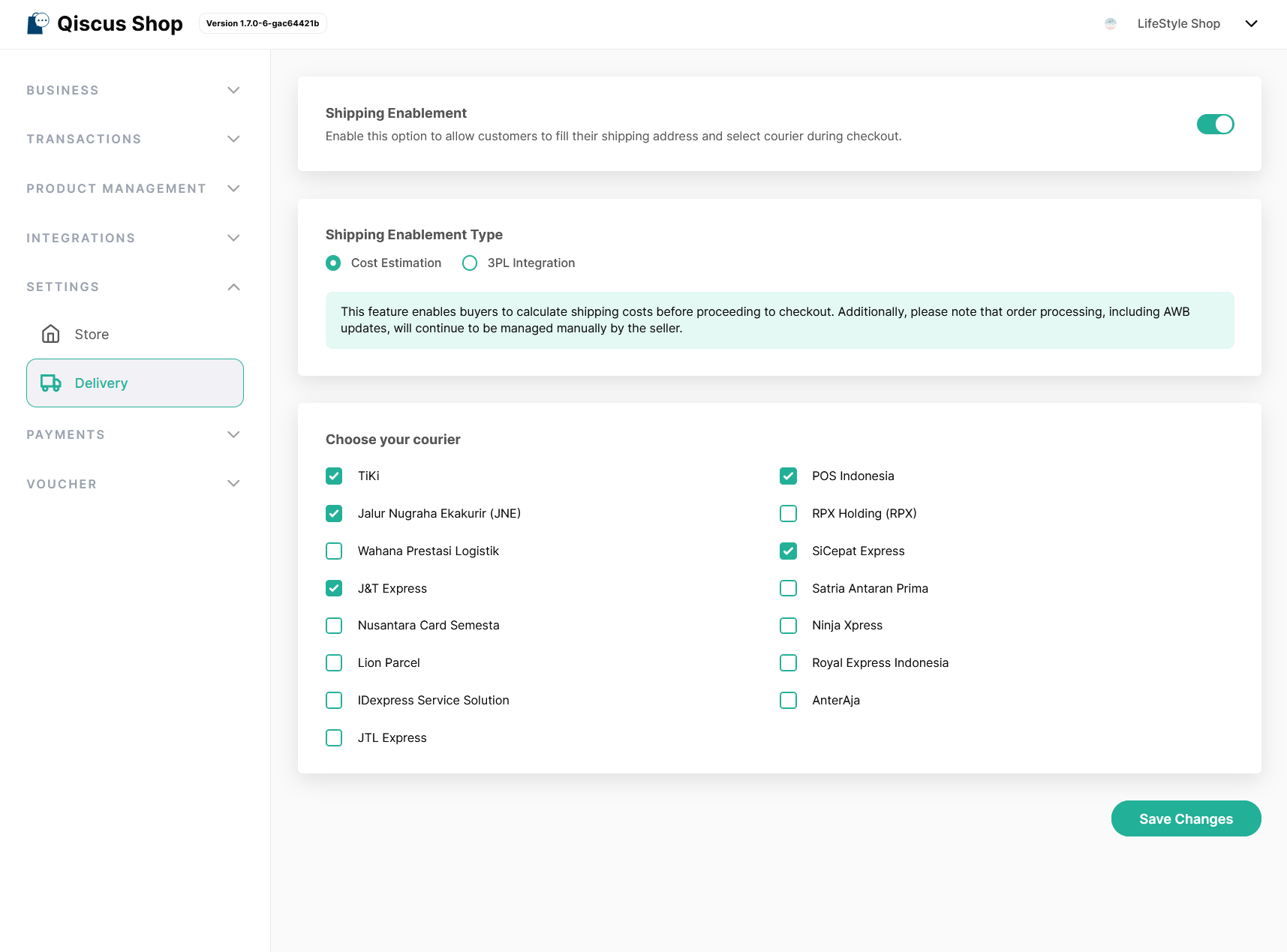Uncheck the POS Indonesia checkbox
This screenshot has height=952, width=1287.
point(788,476)
